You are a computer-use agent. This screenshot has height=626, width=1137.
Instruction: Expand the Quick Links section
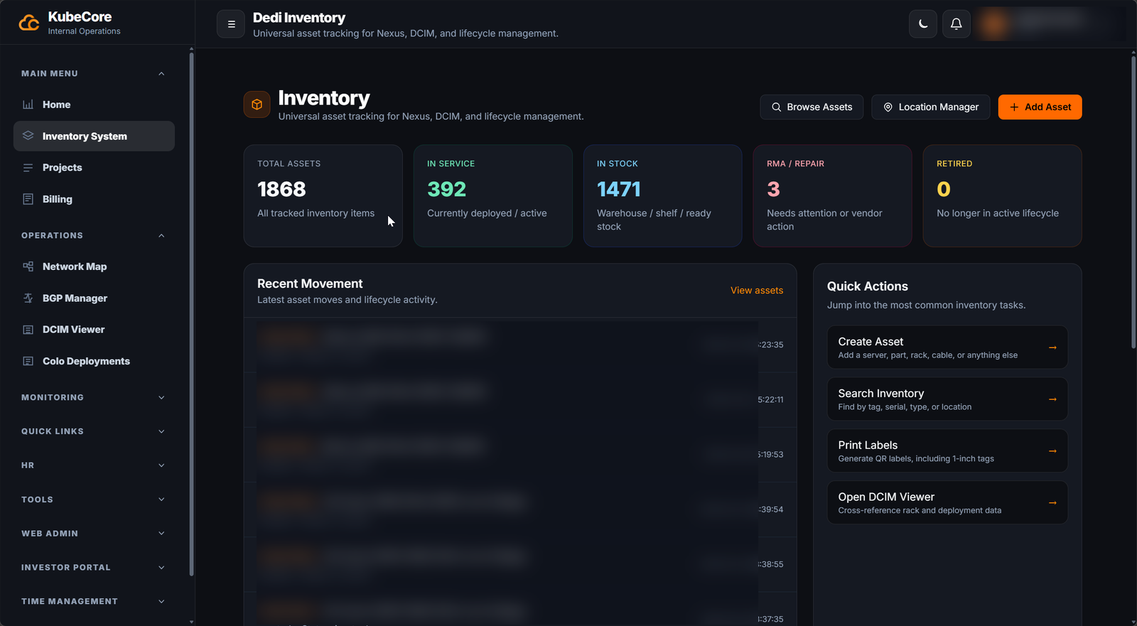pos(93,431)
